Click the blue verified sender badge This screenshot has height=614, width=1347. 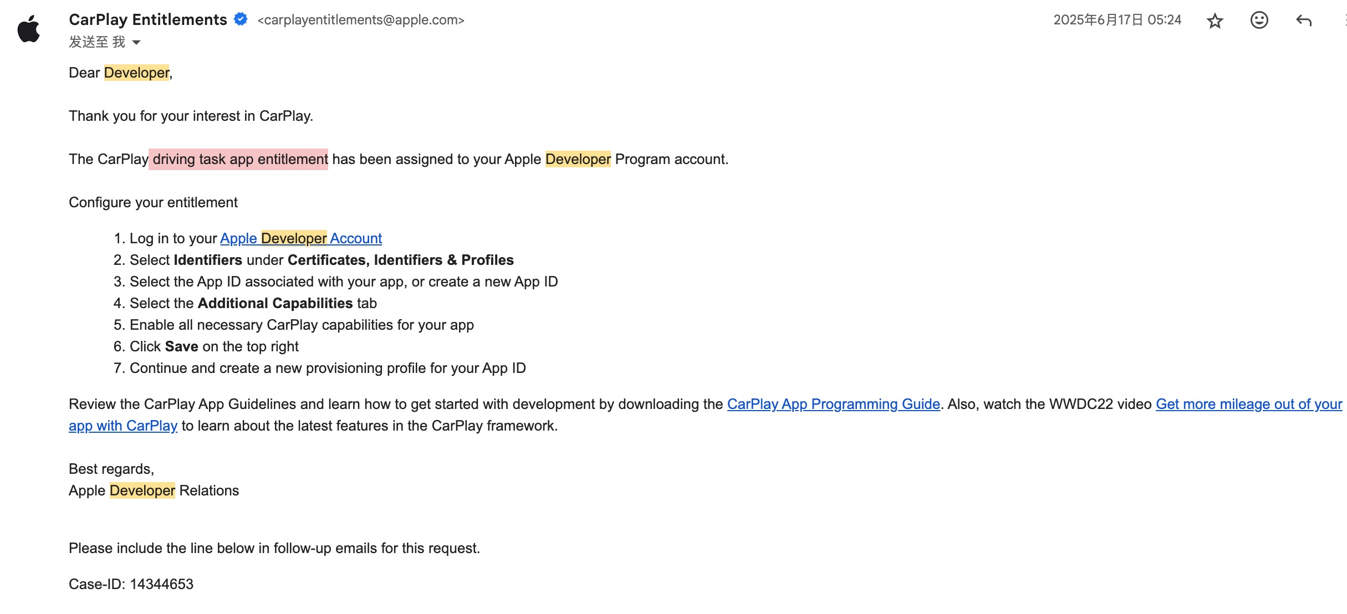241,19
